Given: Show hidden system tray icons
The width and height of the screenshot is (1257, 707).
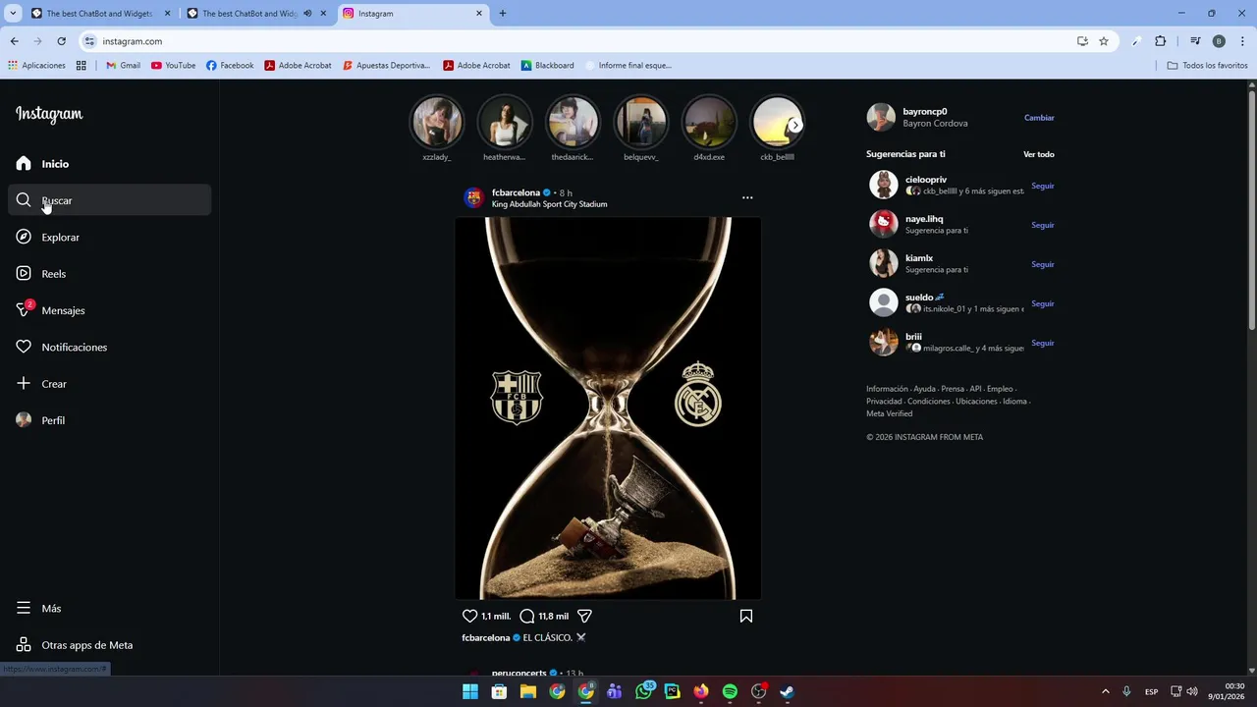Looking at the screenshot, I should [x=1105, y=691].
